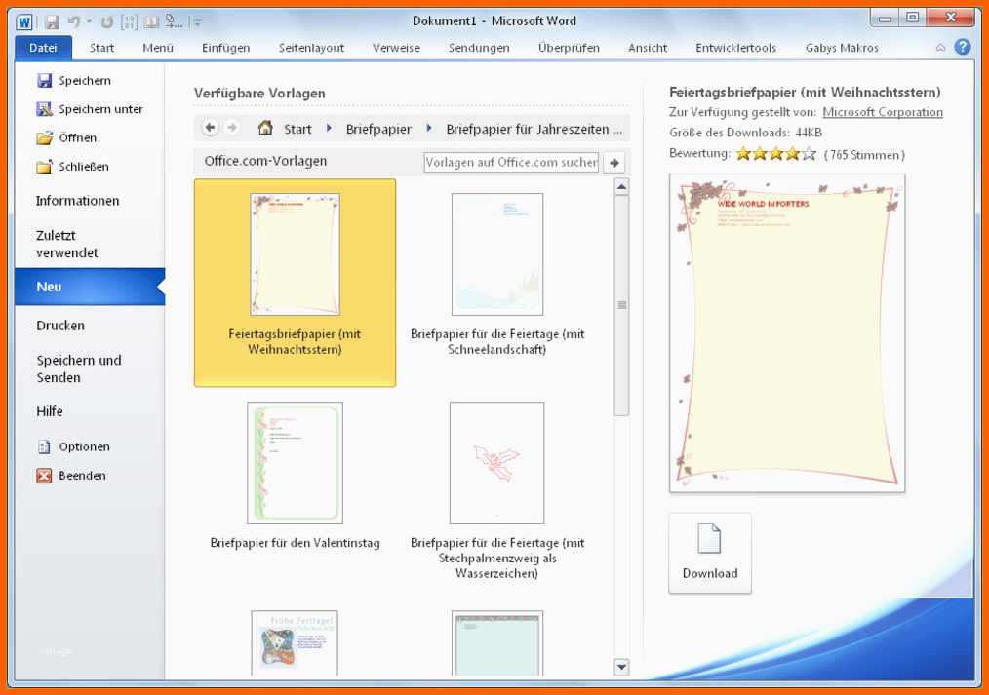Open the Customize Quick Access Toolbar dropdown
The image size is (989, 695).
point(197,22)
